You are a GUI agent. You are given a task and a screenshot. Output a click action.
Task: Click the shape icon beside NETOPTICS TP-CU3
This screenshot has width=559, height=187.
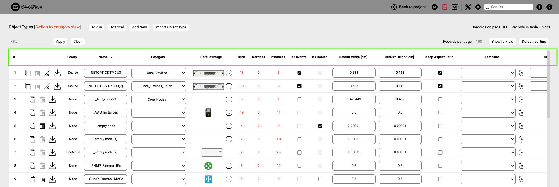pos(47,73)
